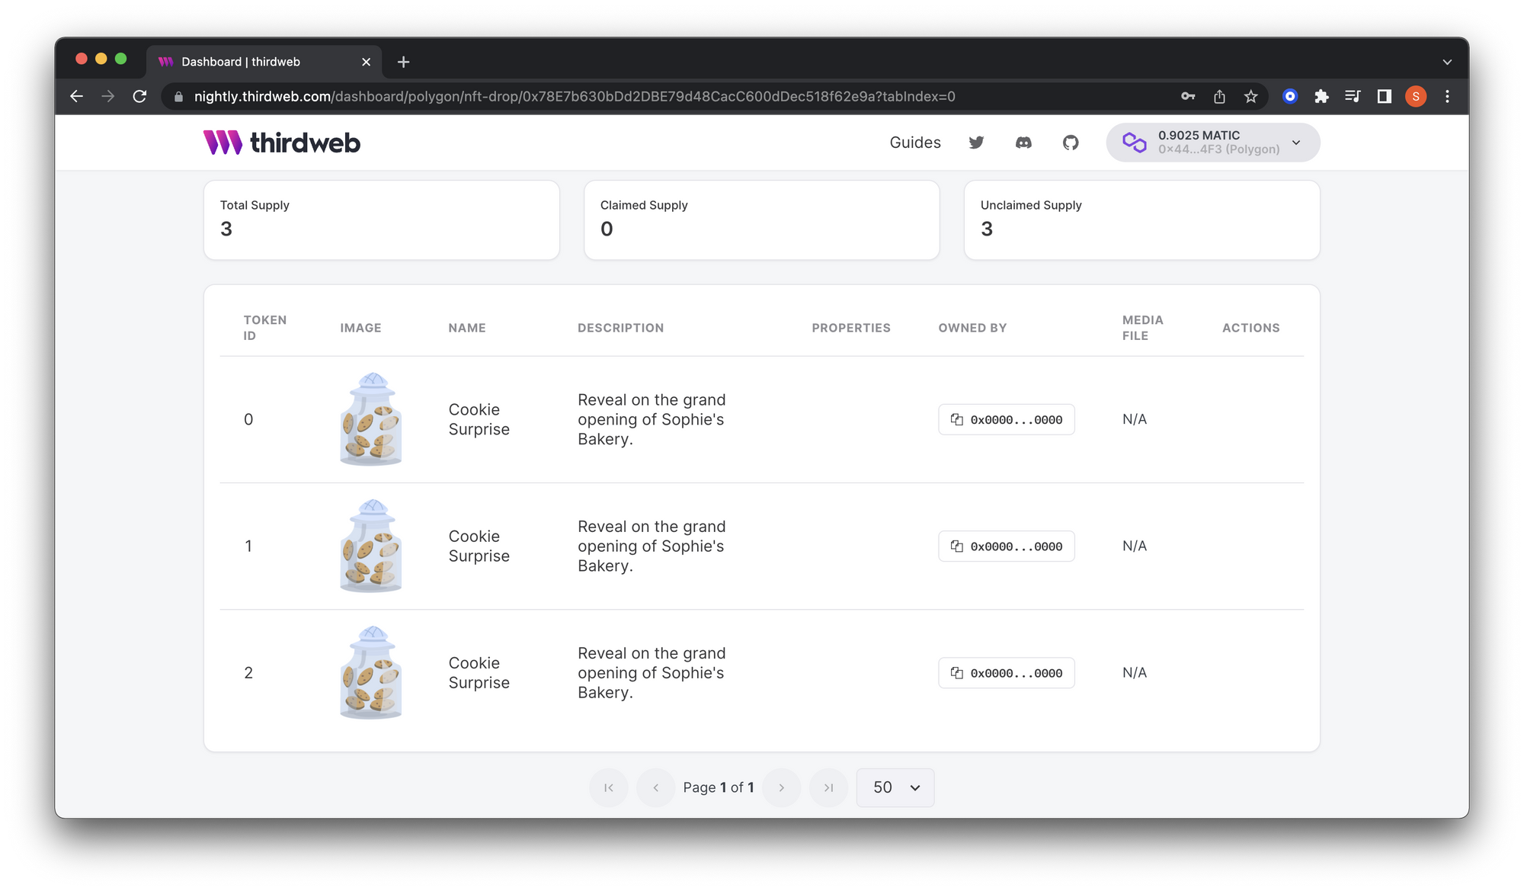
Task: Open the page size 50 dropdown
Action: (x=895, y=787)
